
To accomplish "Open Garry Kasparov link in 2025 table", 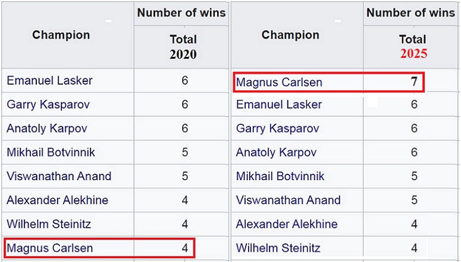I will click(278, 129).
